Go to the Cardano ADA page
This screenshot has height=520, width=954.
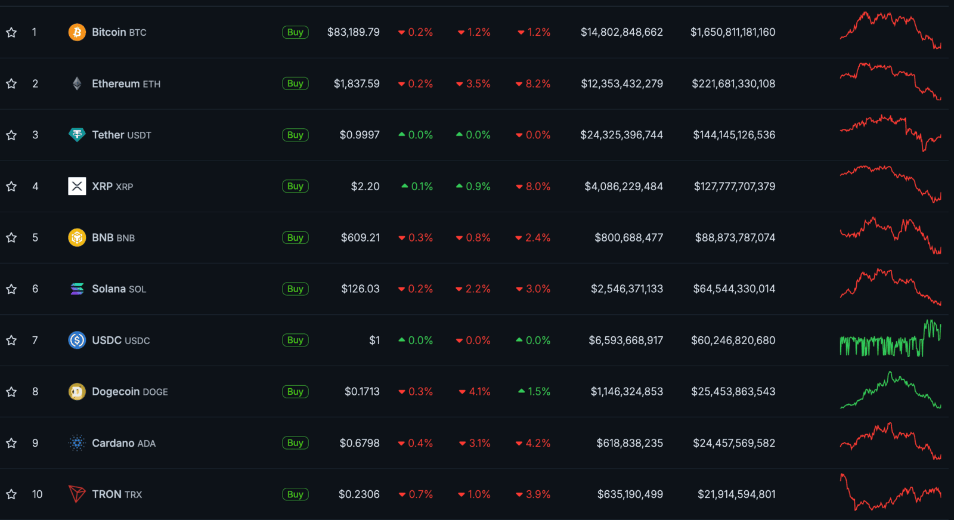click(124, 442)
